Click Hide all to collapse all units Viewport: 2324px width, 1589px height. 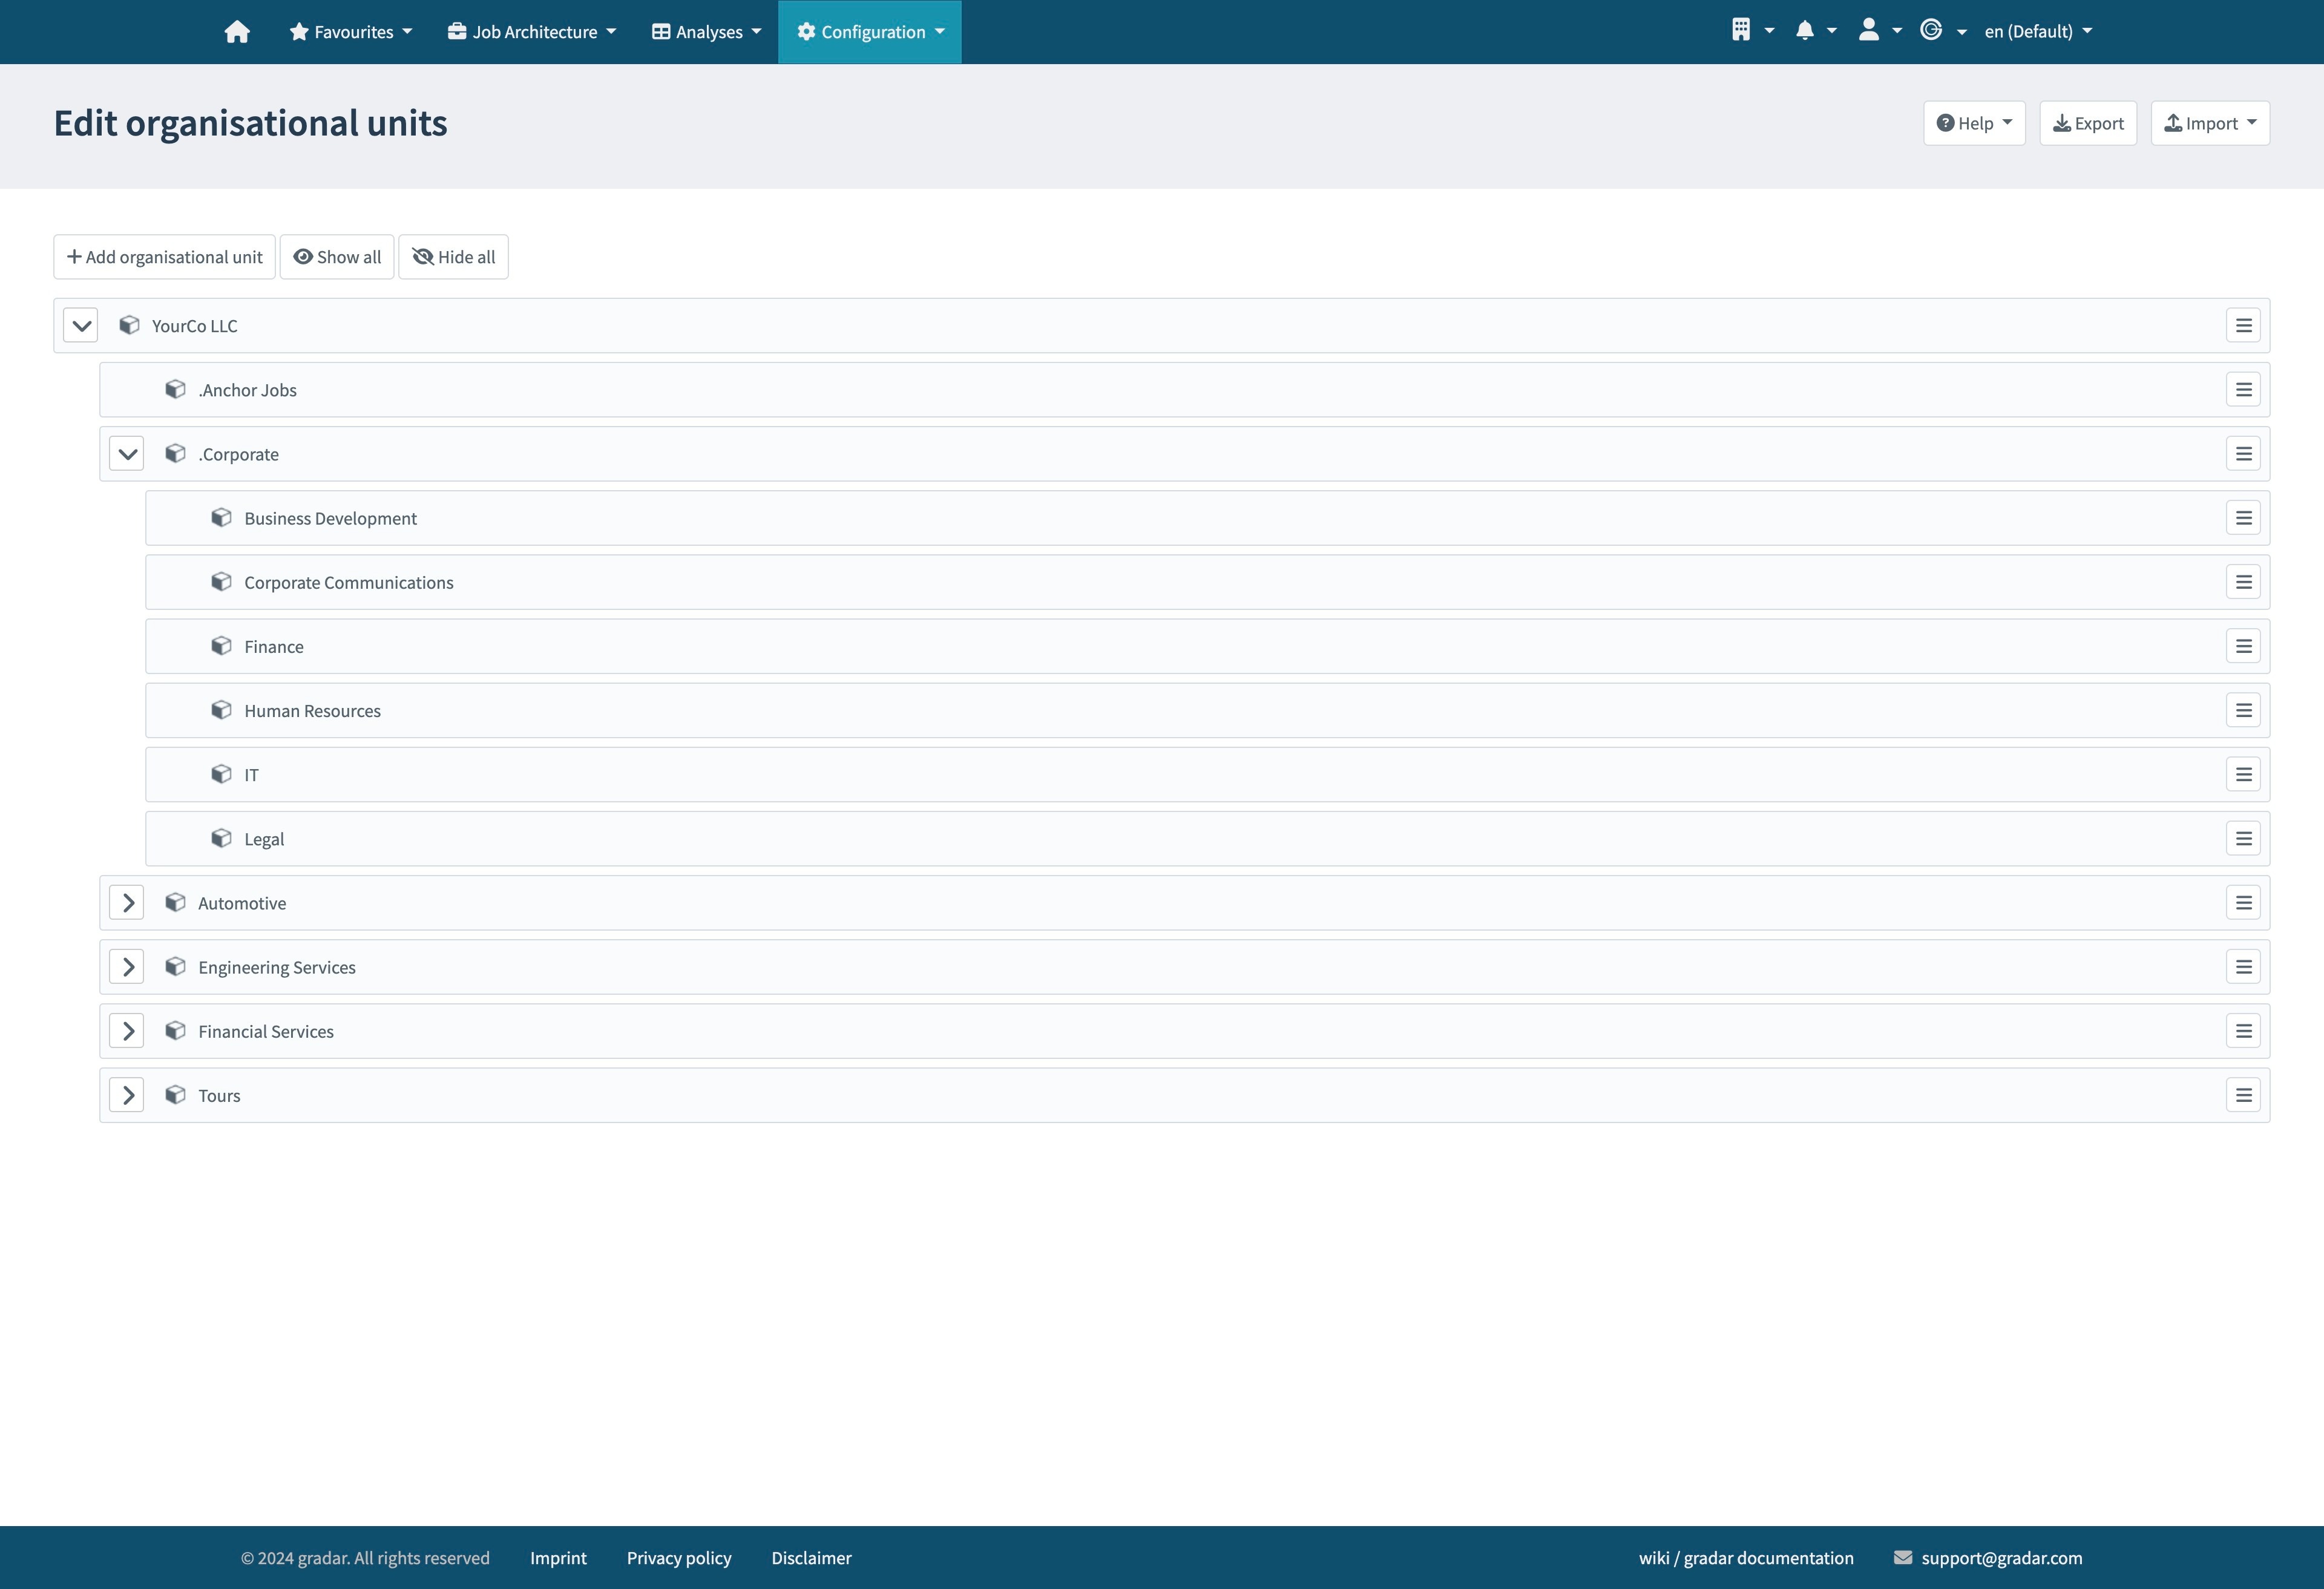(453, 257)
